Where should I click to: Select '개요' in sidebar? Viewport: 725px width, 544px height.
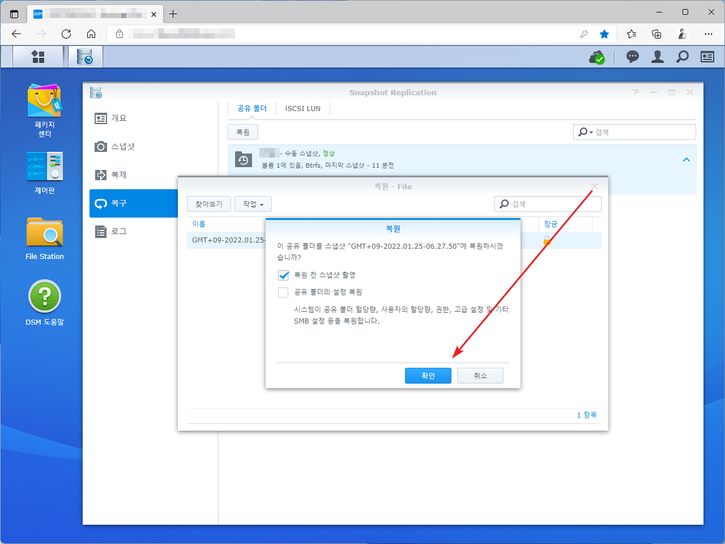(x=153, y=118)
